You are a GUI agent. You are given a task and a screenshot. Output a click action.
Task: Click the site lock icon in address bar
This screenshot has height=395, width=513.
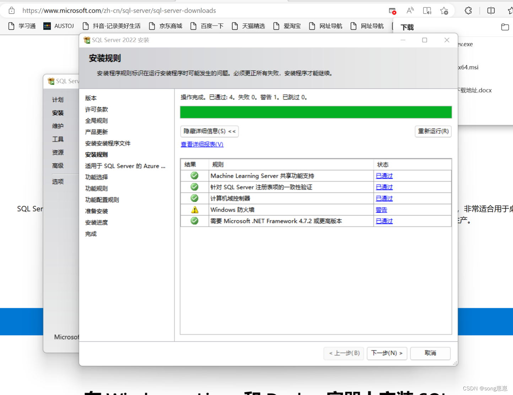point(12,11)
